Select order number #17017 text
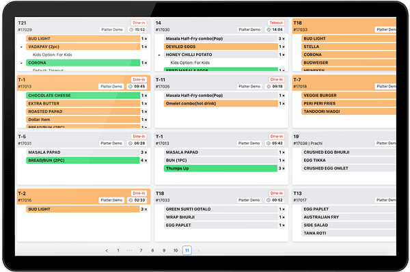Screen dimensions: 410x272 pyautogui.click(x=300, y=200)
